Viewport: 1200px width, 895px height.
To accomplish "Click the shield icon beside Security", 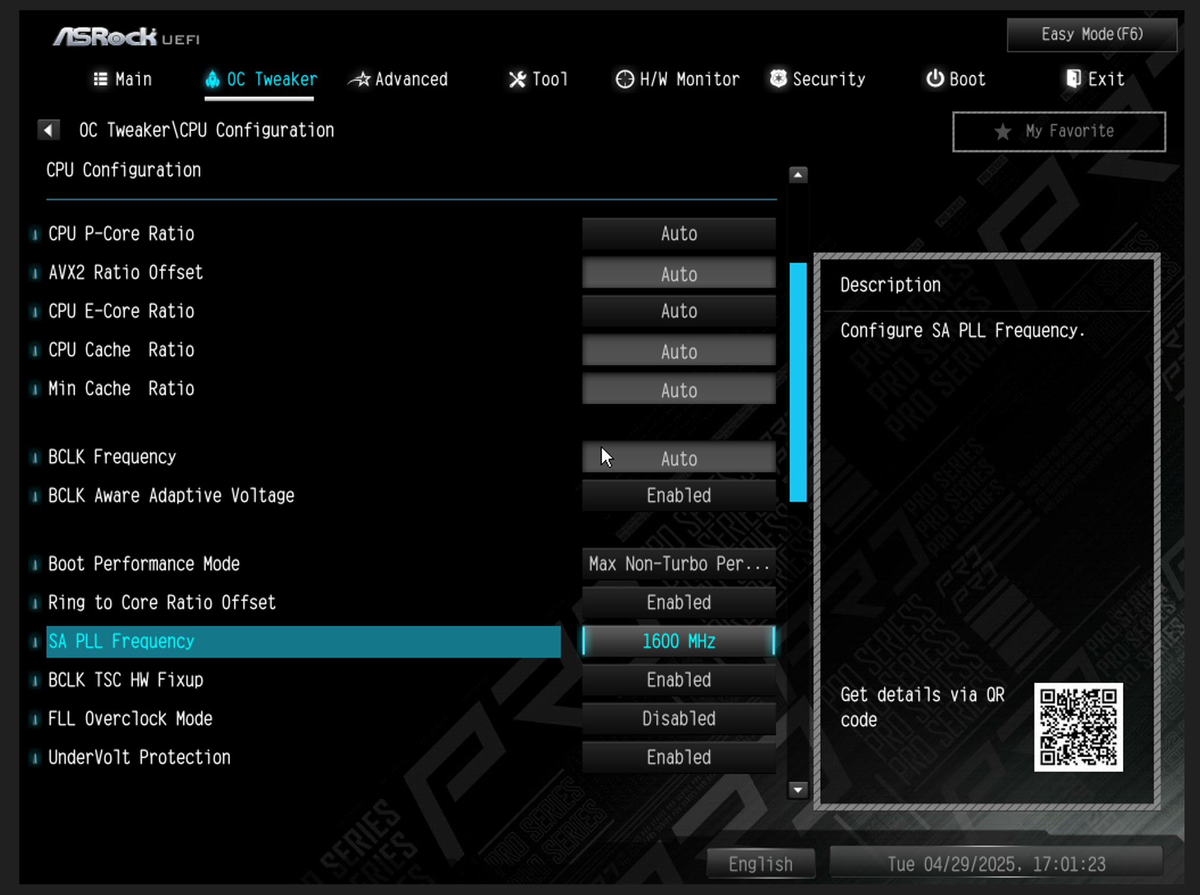I will pyautogui.click(x=778, y=79).
